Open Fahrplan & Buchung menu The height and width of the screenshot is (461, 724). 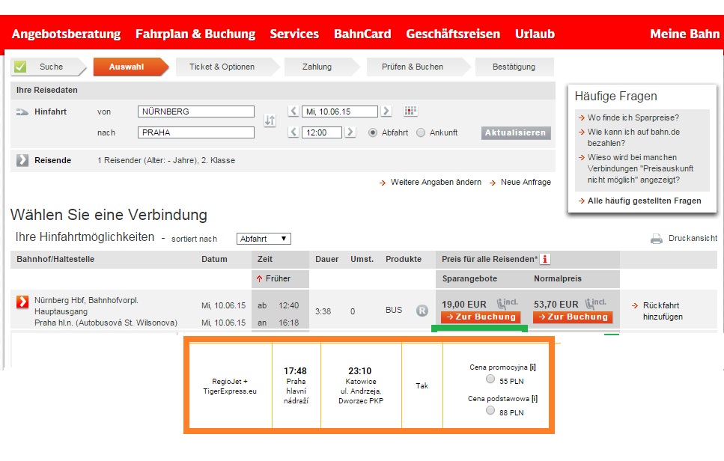pos(195,34)
